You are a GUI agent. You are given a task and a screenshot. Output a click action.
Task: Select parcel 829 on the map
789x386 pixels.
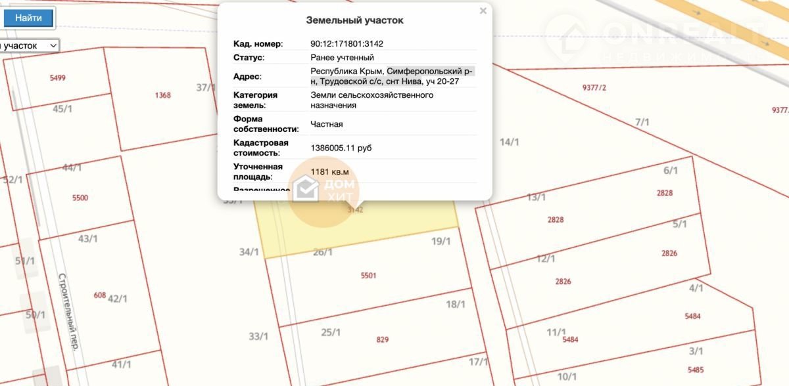pos(382,339)
